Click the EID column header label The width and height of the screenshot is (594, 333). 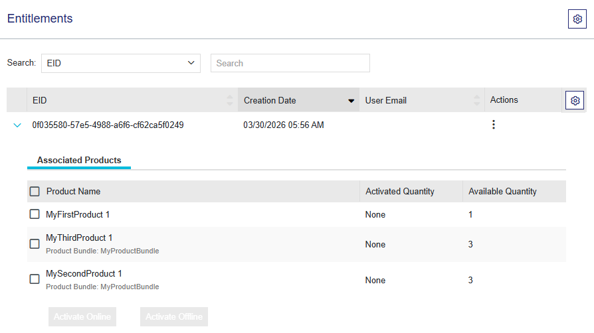[x=40, y=100]
